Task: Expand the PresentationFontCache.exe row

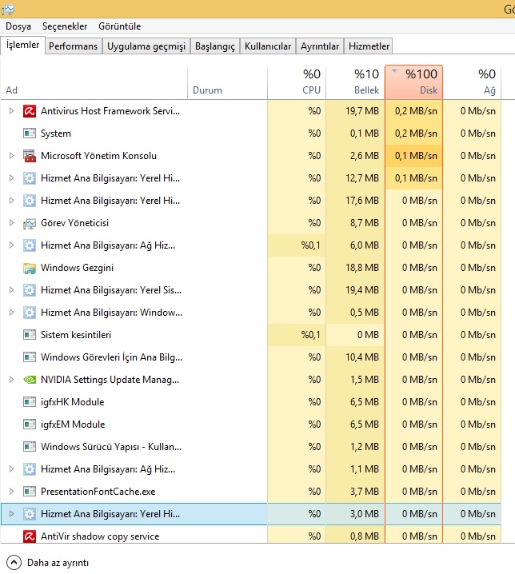Action: tap(11, 492)
